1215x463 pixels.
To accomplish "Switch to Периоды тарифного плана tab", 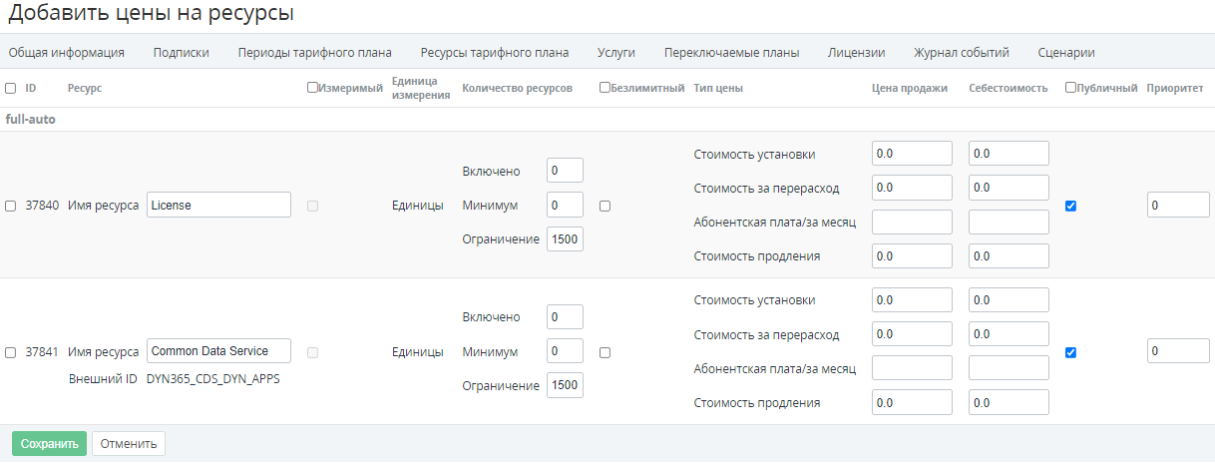I will 314,53.
